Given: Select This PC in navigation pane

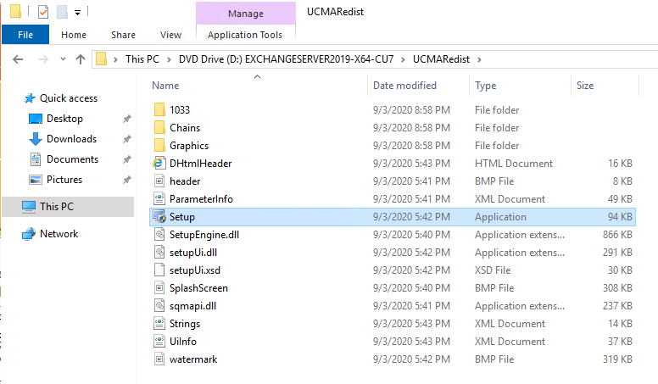Looking at the screenshot, I should [68, 207].
